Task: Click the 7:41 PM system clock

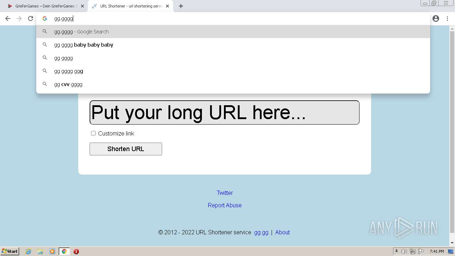Action: click(437, 251)
